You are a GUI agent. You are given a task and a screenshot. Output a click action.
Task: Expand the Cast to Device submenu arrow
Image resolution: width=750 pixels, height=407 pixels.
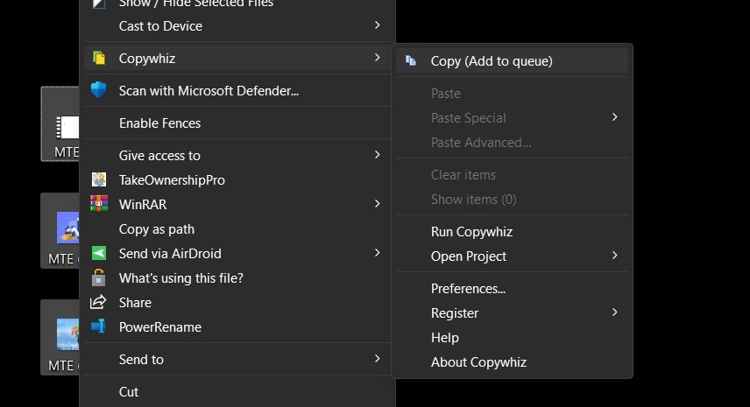pyautogui.click(x=377, y=25)
